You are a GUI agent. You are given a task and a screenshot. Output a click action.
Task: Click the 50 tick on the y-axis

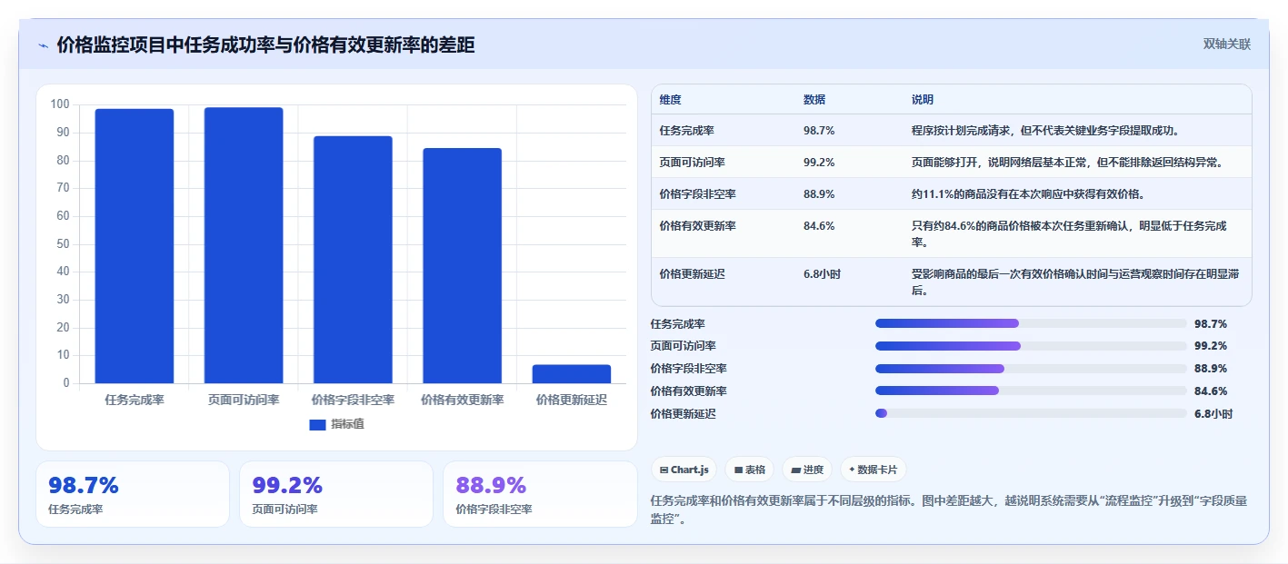tap(63, 243)
